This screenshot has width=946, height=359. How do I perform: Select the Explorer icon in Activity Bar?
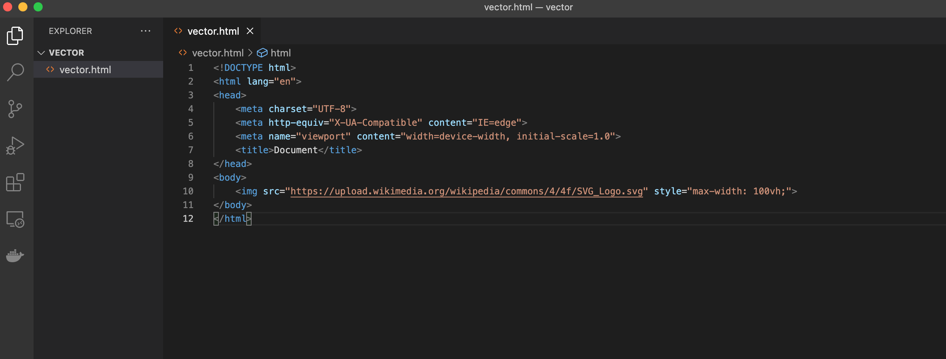point(15,35)
